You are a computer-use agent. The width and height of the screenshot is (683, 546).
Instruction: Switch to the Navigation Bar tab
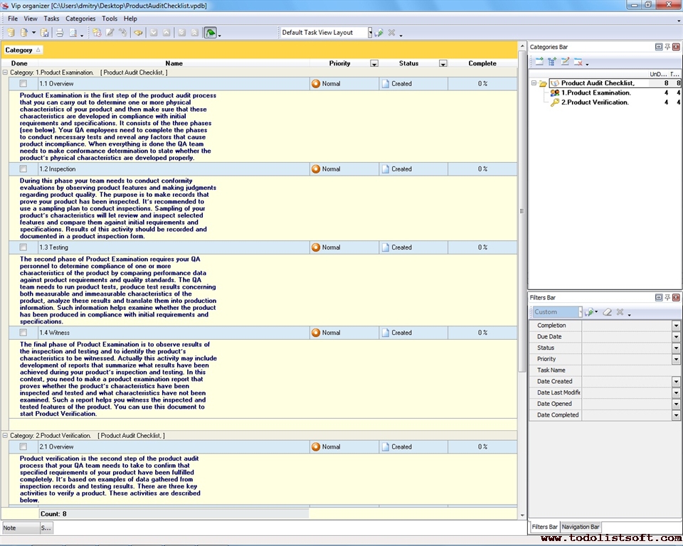point(580,526)
